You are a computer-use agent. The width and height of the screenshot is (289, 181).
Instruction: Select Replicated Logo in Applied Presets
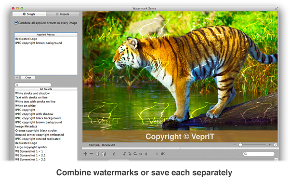pos(26,39)
